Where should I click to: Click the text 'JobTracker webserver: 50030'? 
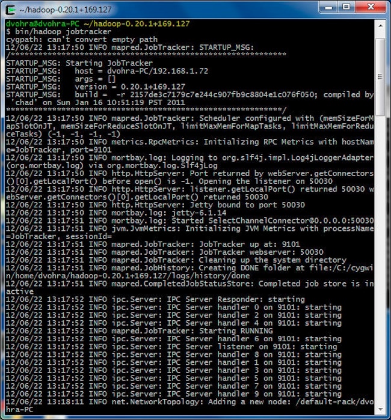click(x=261, y=252)
